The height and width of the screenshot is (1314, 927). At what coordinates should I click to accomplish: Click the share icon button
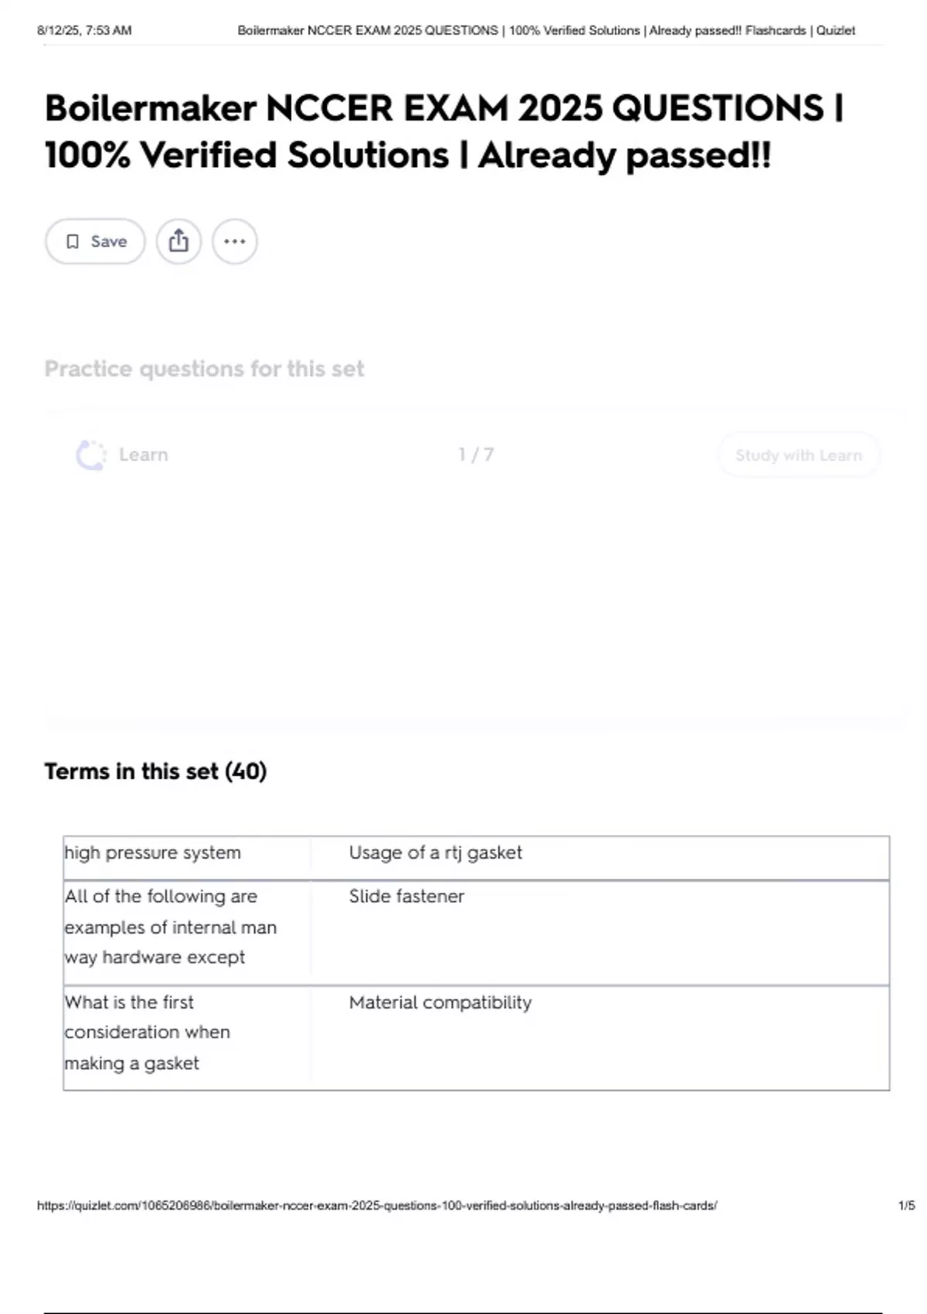tap(178, 241)
